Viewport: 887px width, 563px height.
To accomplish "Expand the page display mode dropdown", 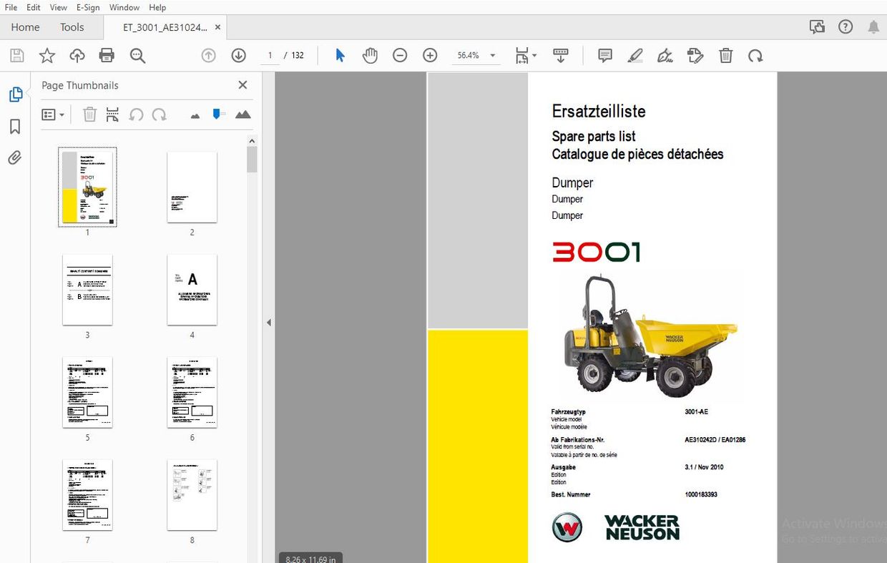I will click(533, 55).
